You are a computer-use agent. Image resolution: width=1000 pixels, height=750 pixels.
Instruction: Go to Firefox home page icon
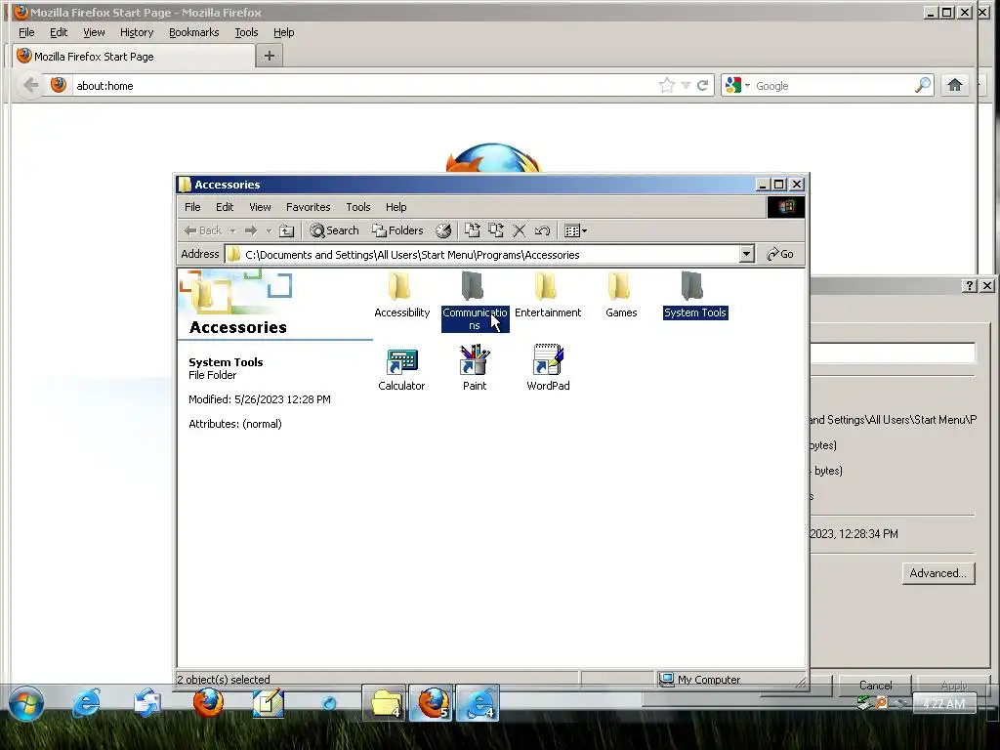(955, 86)
